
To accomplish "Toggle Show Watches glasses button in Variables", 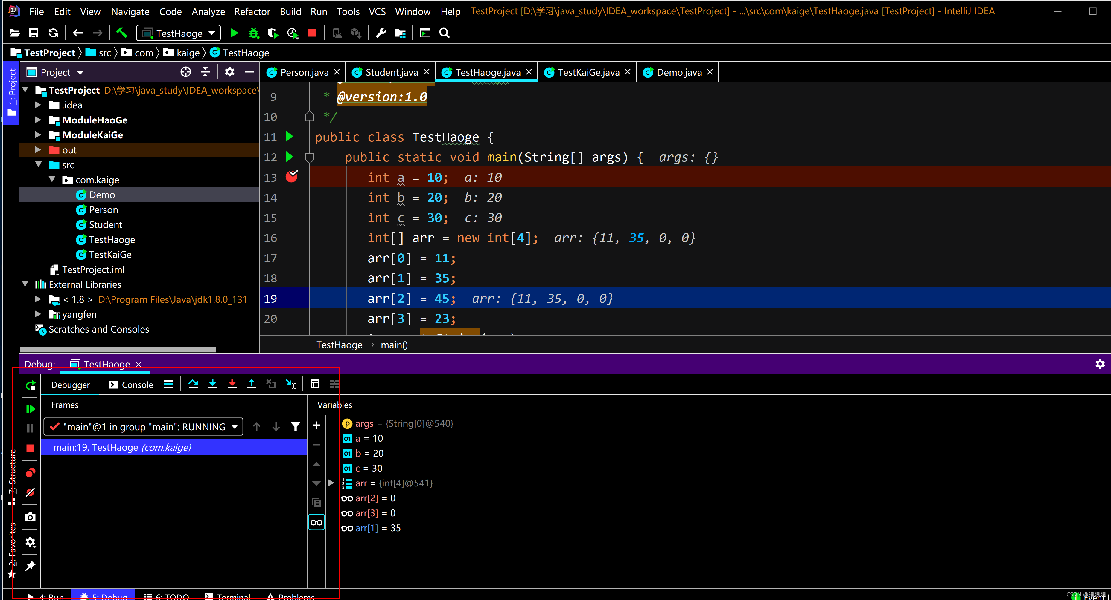I will (x=316, y=523).
